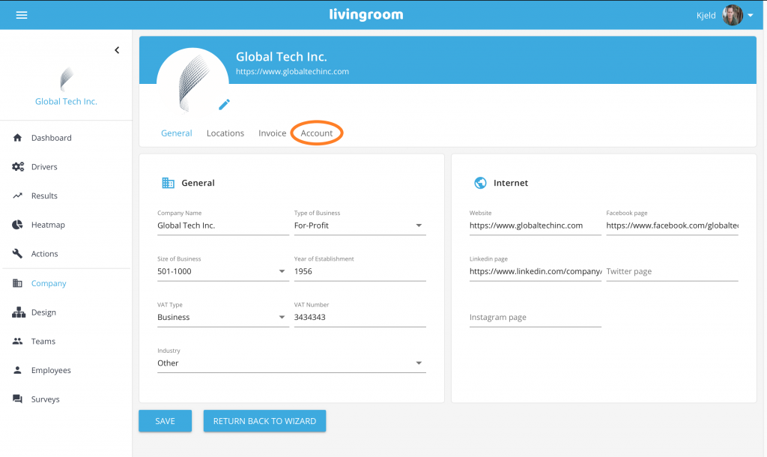Focus the Twitter page field
Screen dimensions: 767x457
(672, 271)
